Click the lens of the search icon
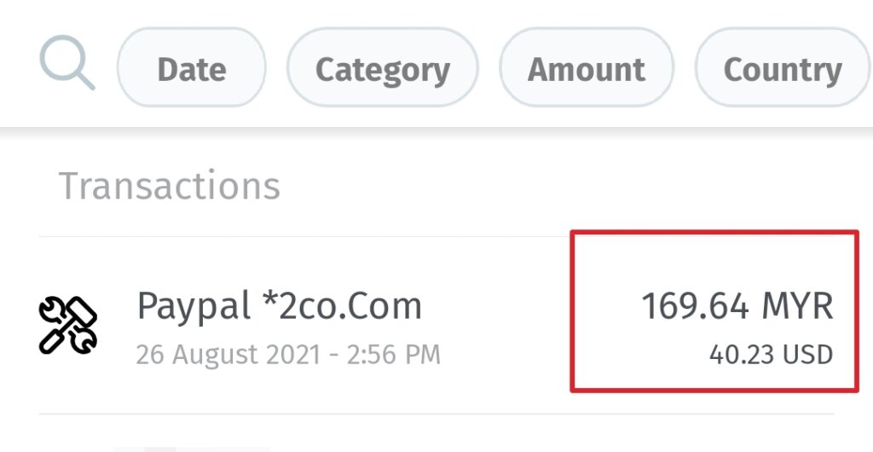Screen dimensions: 873x452 (x=61, y=57)
